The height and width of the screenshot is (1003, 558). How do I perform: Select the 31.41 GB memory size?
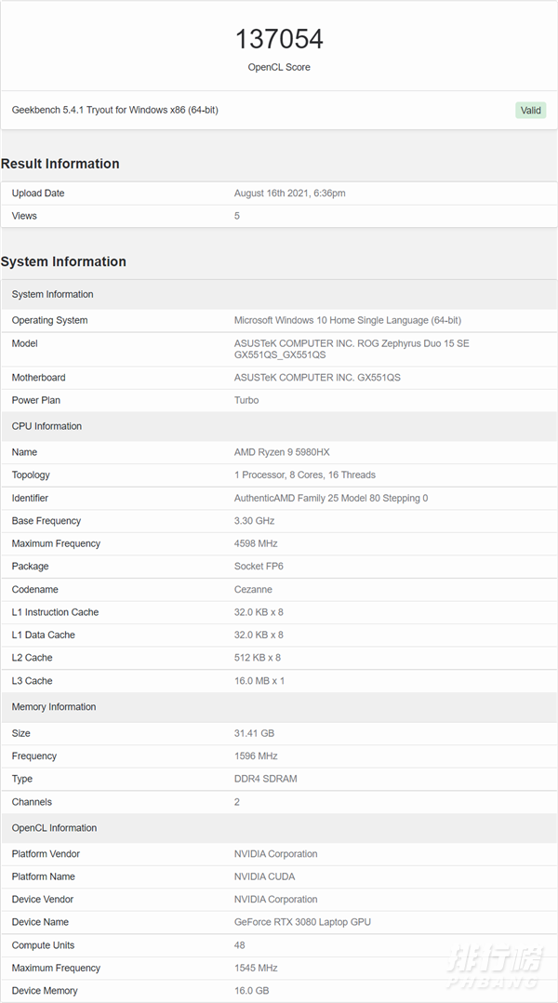pos(255,734)
